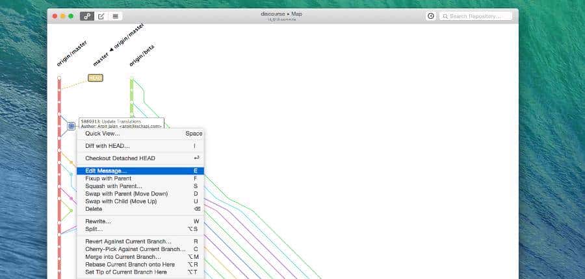Click the leftmost origin/master branch label
Screen dimensions: 585x279
click(x=72, y=53)
